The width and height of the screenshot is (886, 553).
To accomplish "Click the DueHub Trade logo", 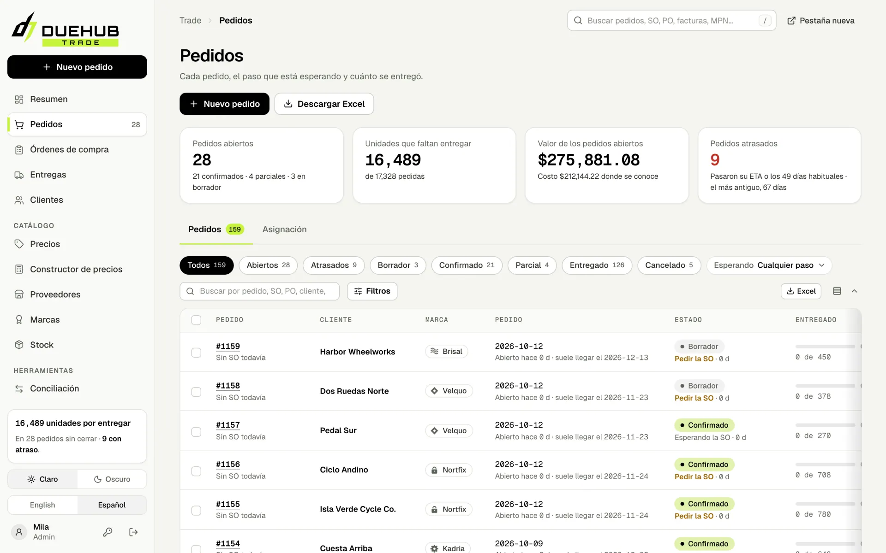I will 65,29.
